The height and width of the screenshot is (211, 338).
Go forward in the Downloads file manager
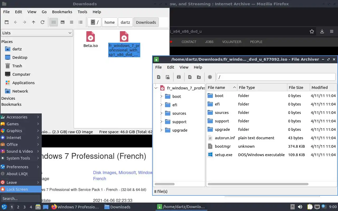coord(25,22)
